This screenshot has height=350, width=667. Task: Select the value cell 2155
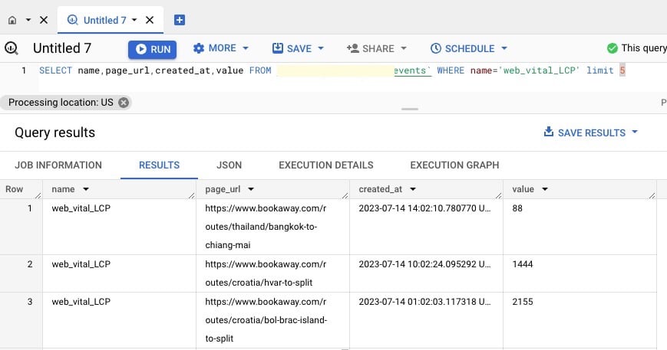click(x=579, y=320)
